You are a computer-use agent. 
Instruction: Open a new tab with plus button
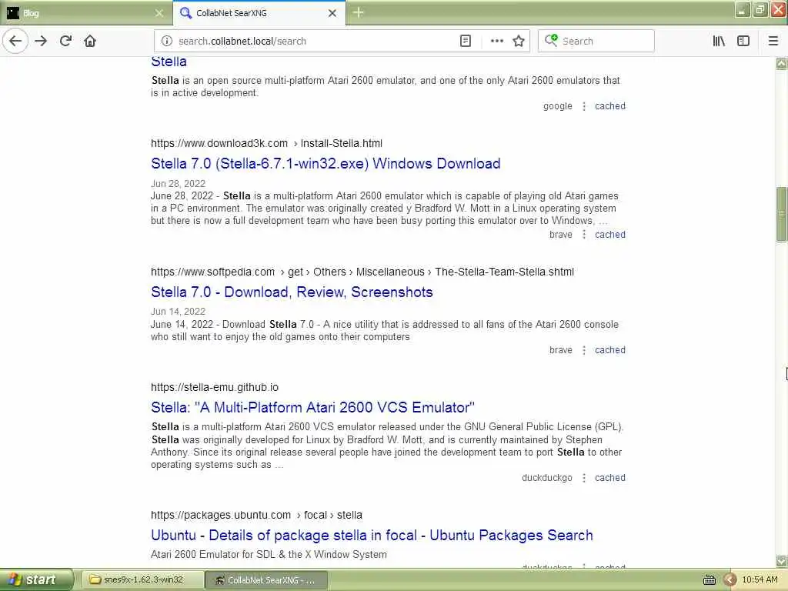[x=359, y=12]
